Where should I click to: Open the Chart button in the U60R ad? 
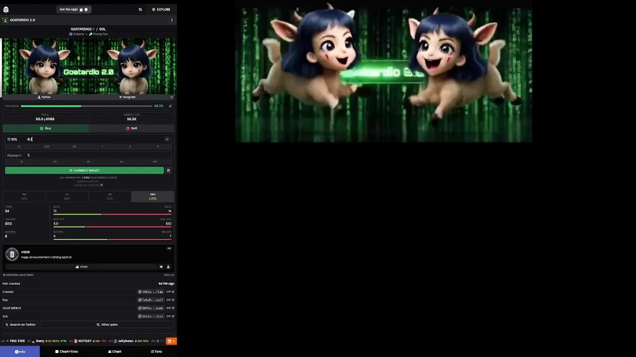coord(81,267)
